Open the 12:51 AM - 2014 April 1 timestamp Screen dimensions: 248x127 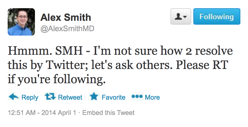42,113
